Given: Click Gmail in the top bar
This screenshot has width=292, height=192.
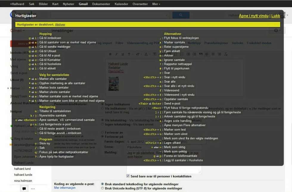Looking at the screenshot, I should coord(83,4).
